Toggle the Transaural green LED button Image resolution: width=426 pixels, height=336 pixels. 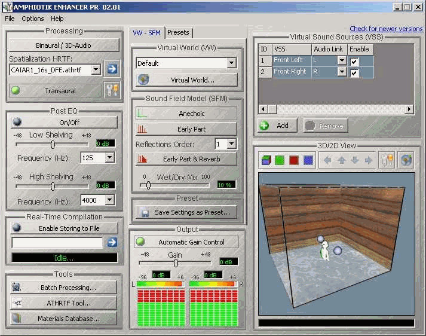[x=55, y=90]
